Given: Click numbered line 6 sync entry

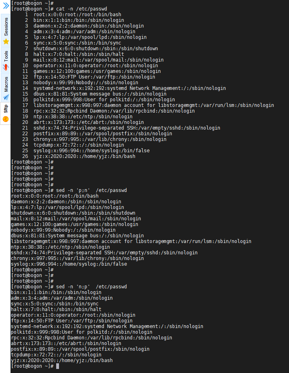Looking at the screenshot, I should pyautogui.click(x=73, y=43).
